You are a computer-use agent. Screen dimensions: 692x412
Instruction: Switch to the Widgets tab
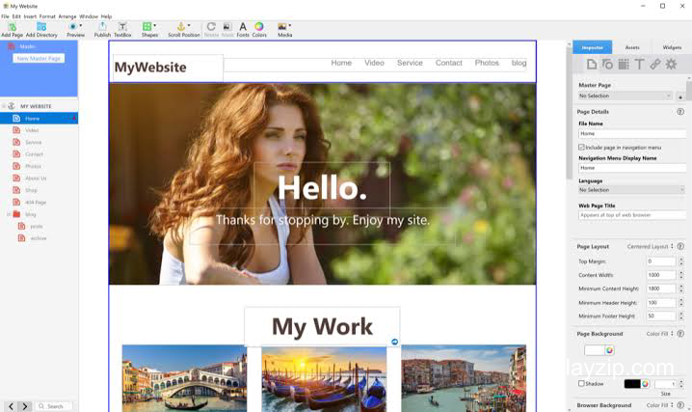(672, 47)
